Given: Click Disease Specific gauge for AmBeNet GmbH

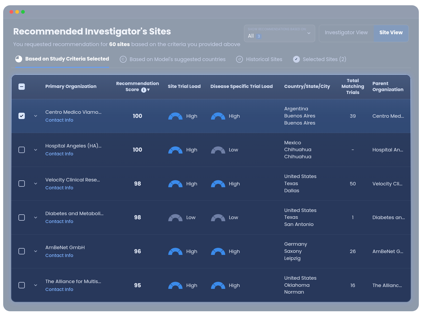Looking at the screenshot, I should (218, 252).
